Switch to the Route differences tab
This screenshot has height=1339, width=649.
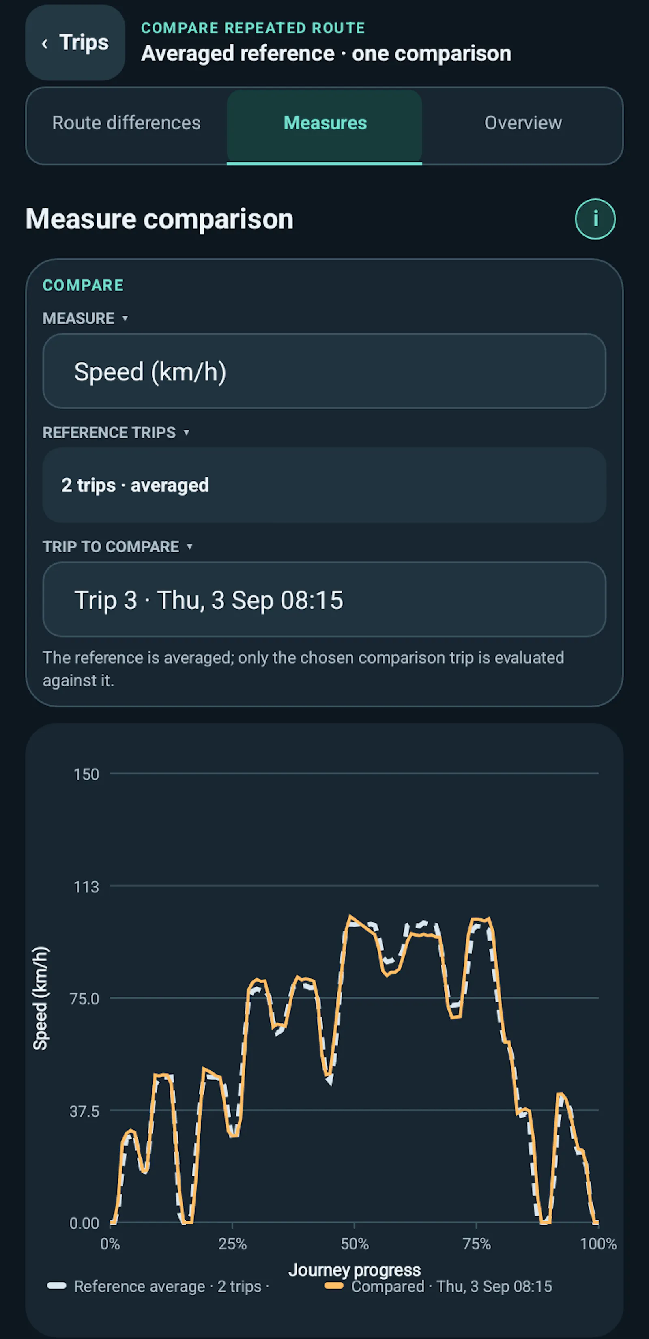click(x=126, y=123)
